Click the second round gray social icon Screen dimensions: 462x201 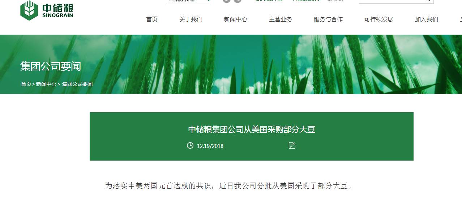click(x=238, y=1)
